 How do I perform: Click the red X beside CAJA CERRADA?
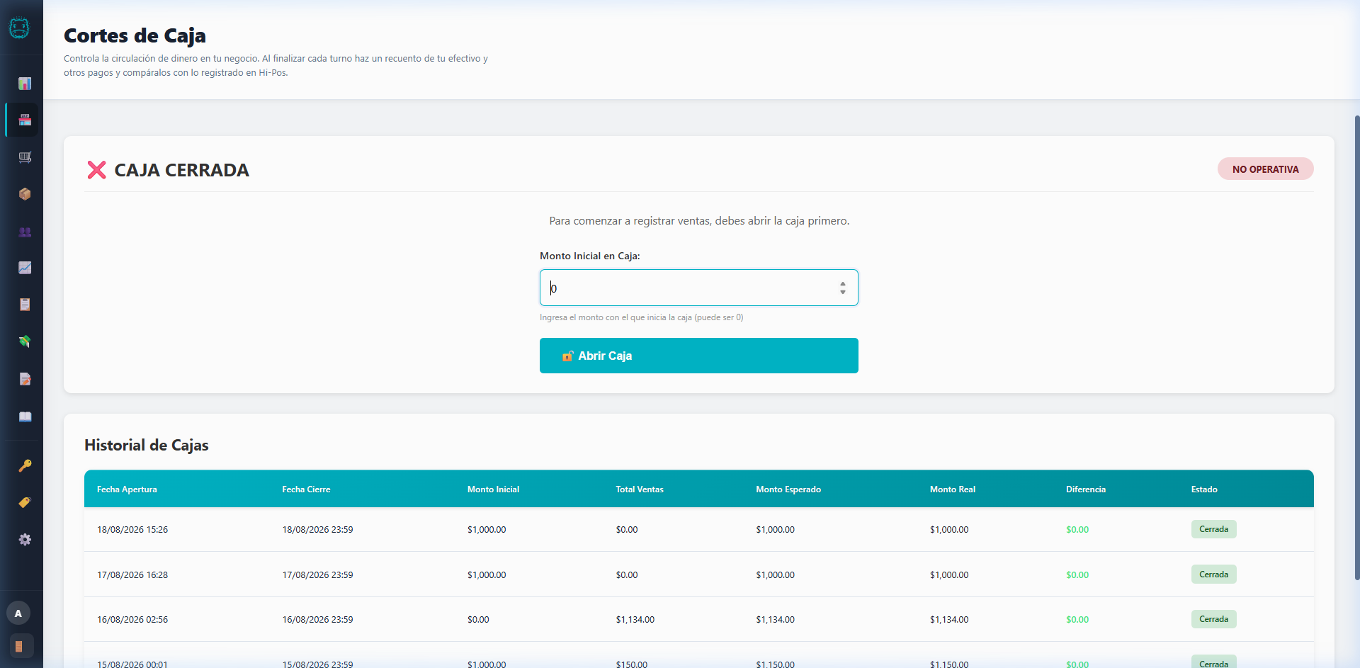96,170
